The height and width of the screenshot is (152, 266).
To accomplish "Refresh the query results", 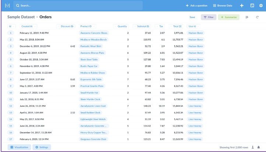I will [257, 17].
